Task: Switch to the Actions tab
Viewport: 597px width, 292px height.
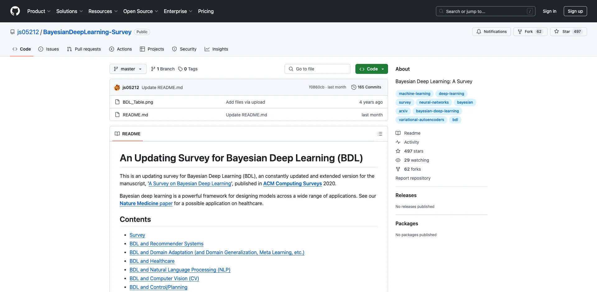Action: click(x=121, y=49)
